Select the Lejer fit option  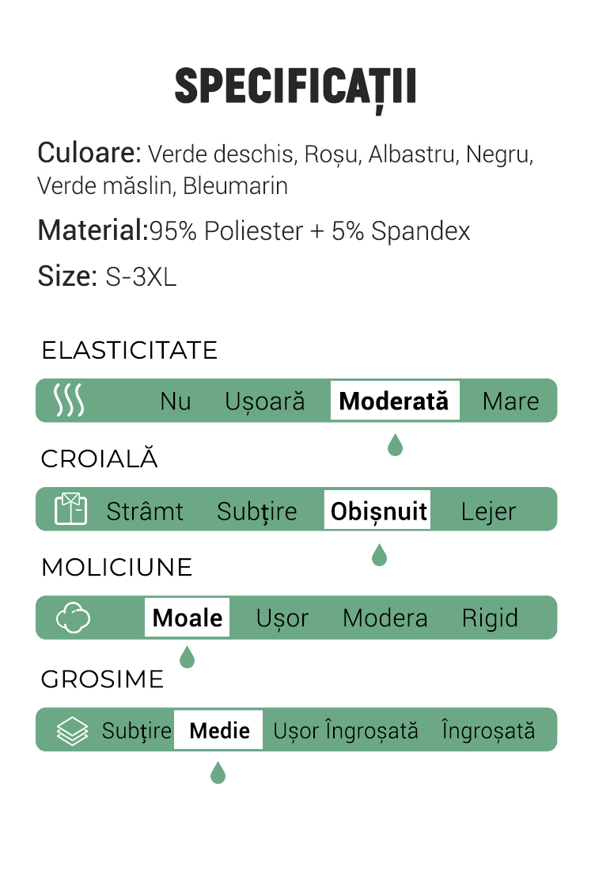click(488, 512)
